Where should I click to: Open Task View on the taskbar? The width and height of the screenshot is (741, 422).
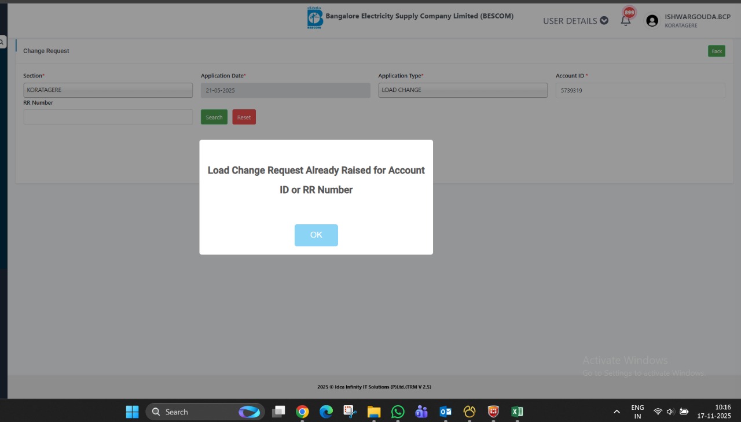click(x=279, y=412)
